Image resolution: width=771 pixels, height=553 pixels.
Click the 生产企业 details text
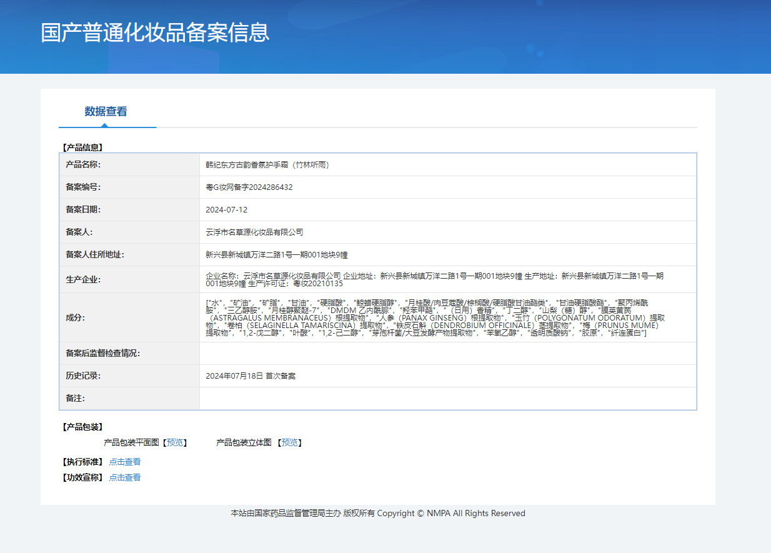click(x=435, y=279)
